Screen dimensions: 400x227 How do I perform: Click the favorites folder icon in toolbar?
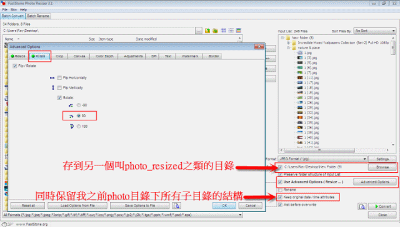click(215, 31)
